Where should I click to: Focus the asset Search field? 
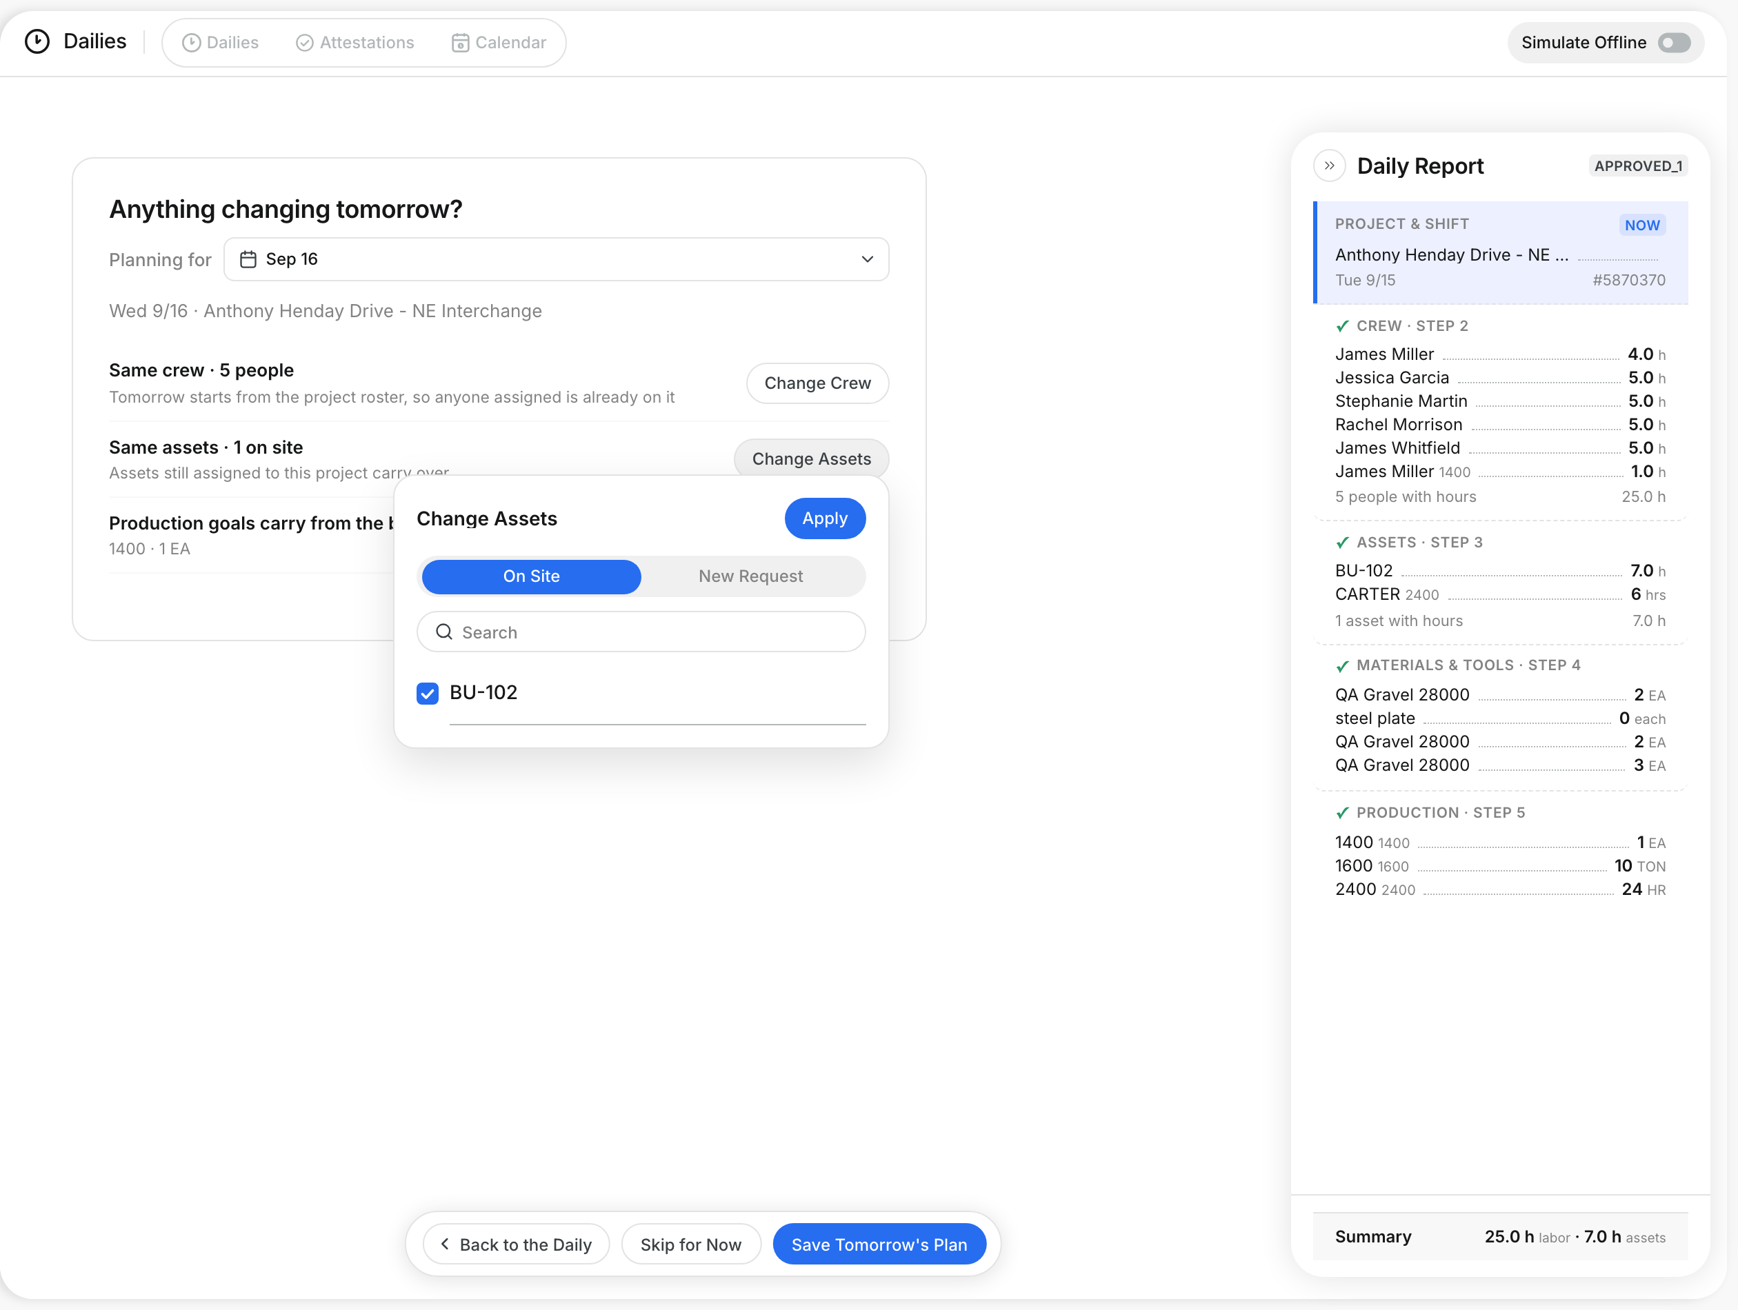641,632
